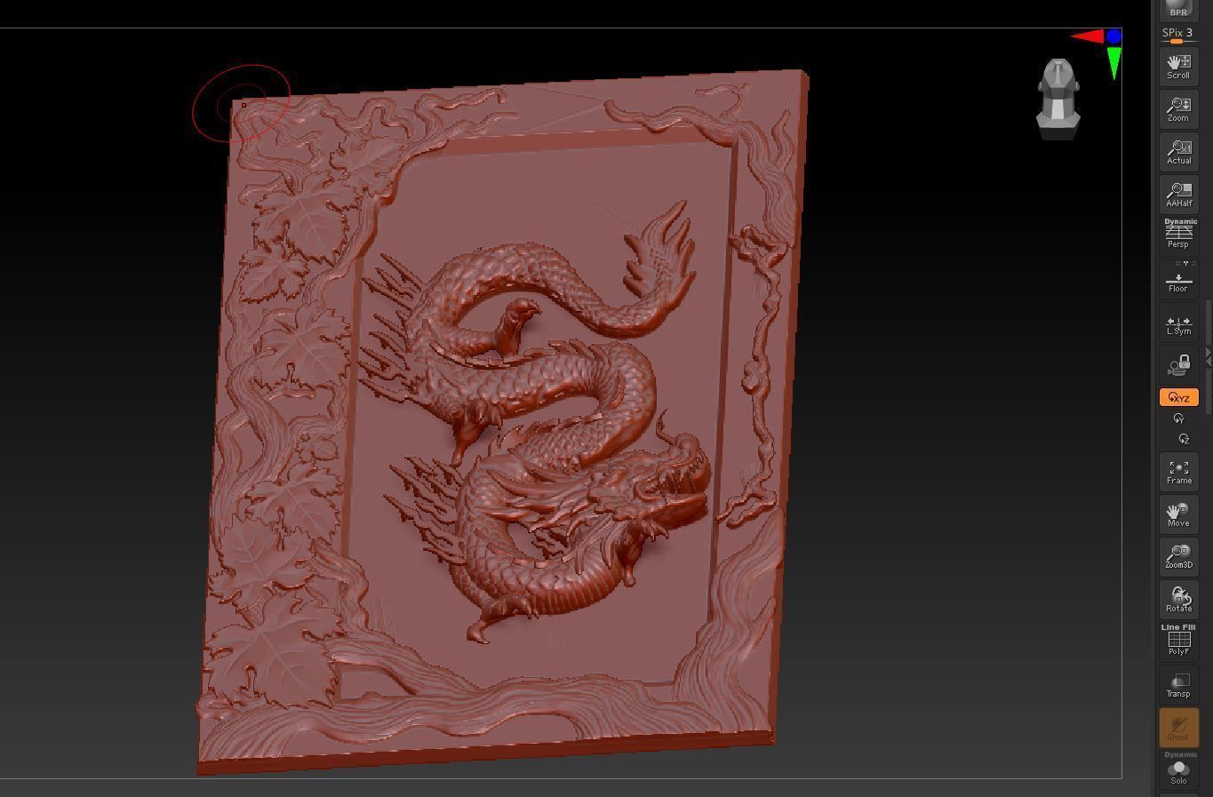
Task: Toggle Dynamic perspective above Persp
Action: tap(1180, 221)
